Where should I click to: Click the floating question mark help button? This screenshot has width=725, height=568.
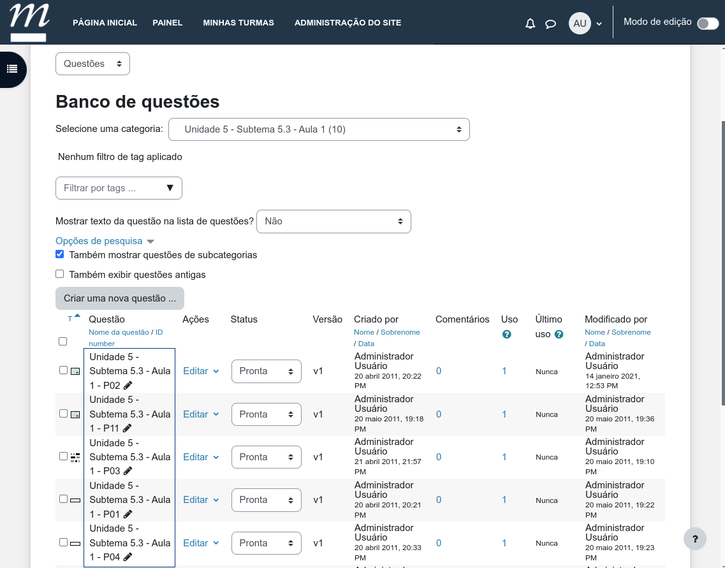[x=694, y=539]
